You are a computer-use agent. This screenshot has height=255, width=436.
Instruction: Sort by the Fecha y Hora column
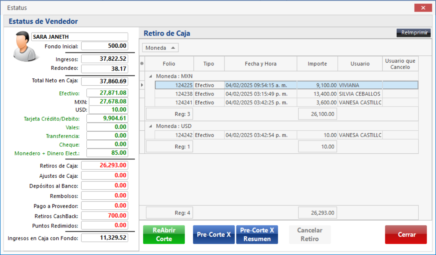point(260,64)
